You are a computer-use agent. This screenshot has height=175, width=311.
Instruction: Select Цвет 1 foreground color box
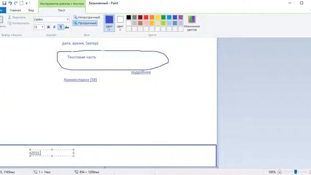109,23
